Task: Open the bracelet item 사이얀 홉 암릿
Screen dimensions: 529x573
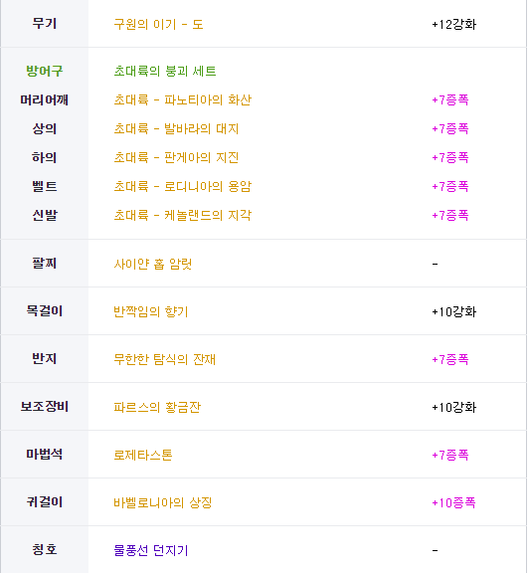Action: coord(153,264)
